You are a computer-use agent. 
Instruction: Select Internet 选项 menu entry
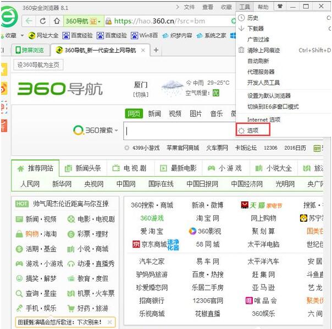point(264,119)
